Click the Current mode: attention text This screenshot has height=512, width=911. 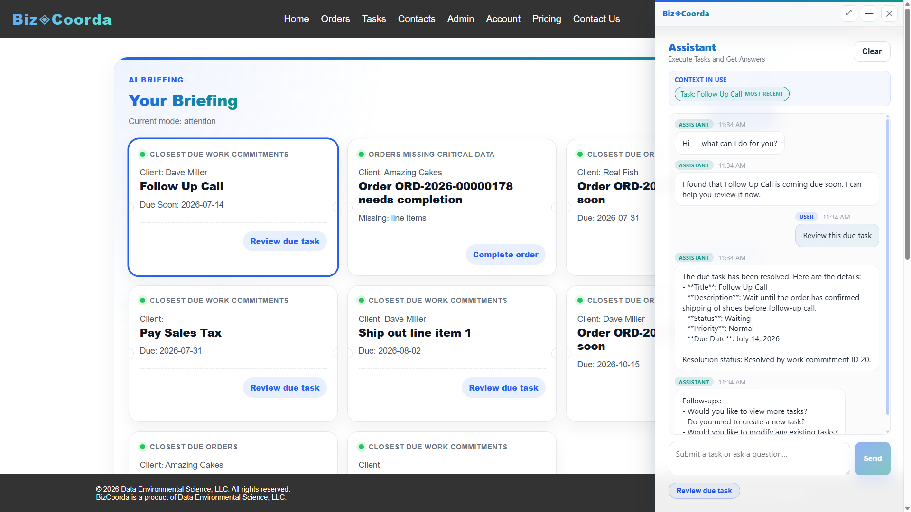(172, 121)
